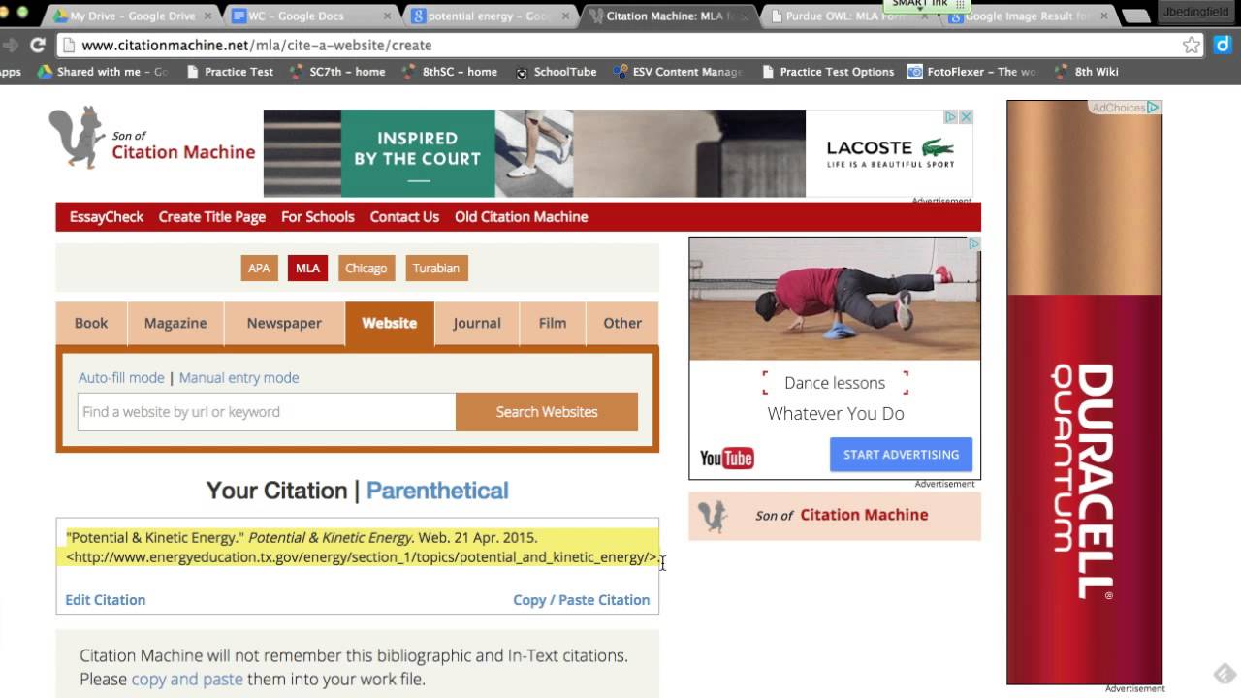Switch to Google Image Result tab
This screenshot has height=698, width=1241.
coord(1028,16)
